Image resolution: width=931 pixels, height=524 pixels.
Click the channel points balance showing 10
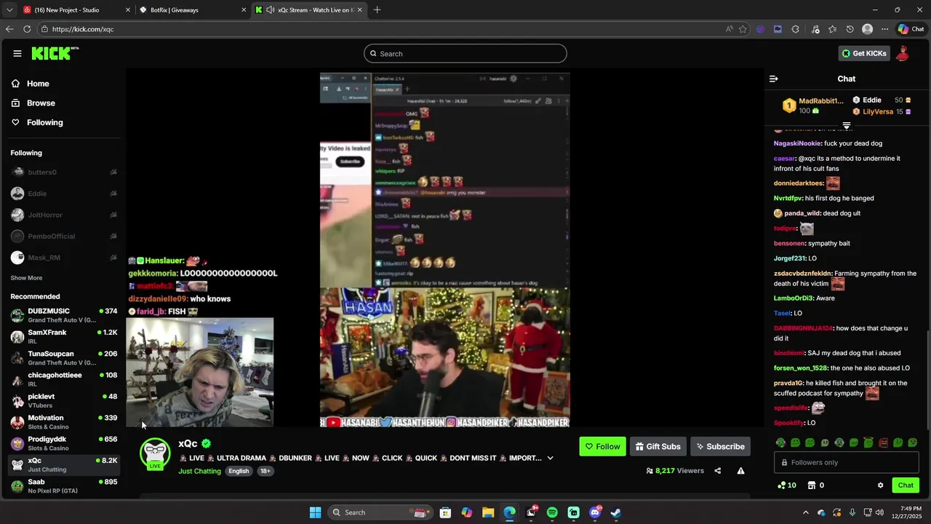786,485
